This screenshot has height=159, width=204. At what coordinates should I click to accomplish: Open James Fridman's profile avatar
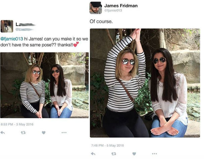click(x=96, y=8)
